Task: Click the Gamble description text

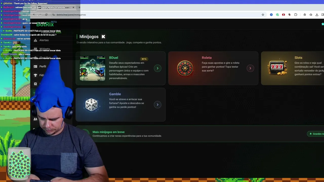Action: coord(127,103)
